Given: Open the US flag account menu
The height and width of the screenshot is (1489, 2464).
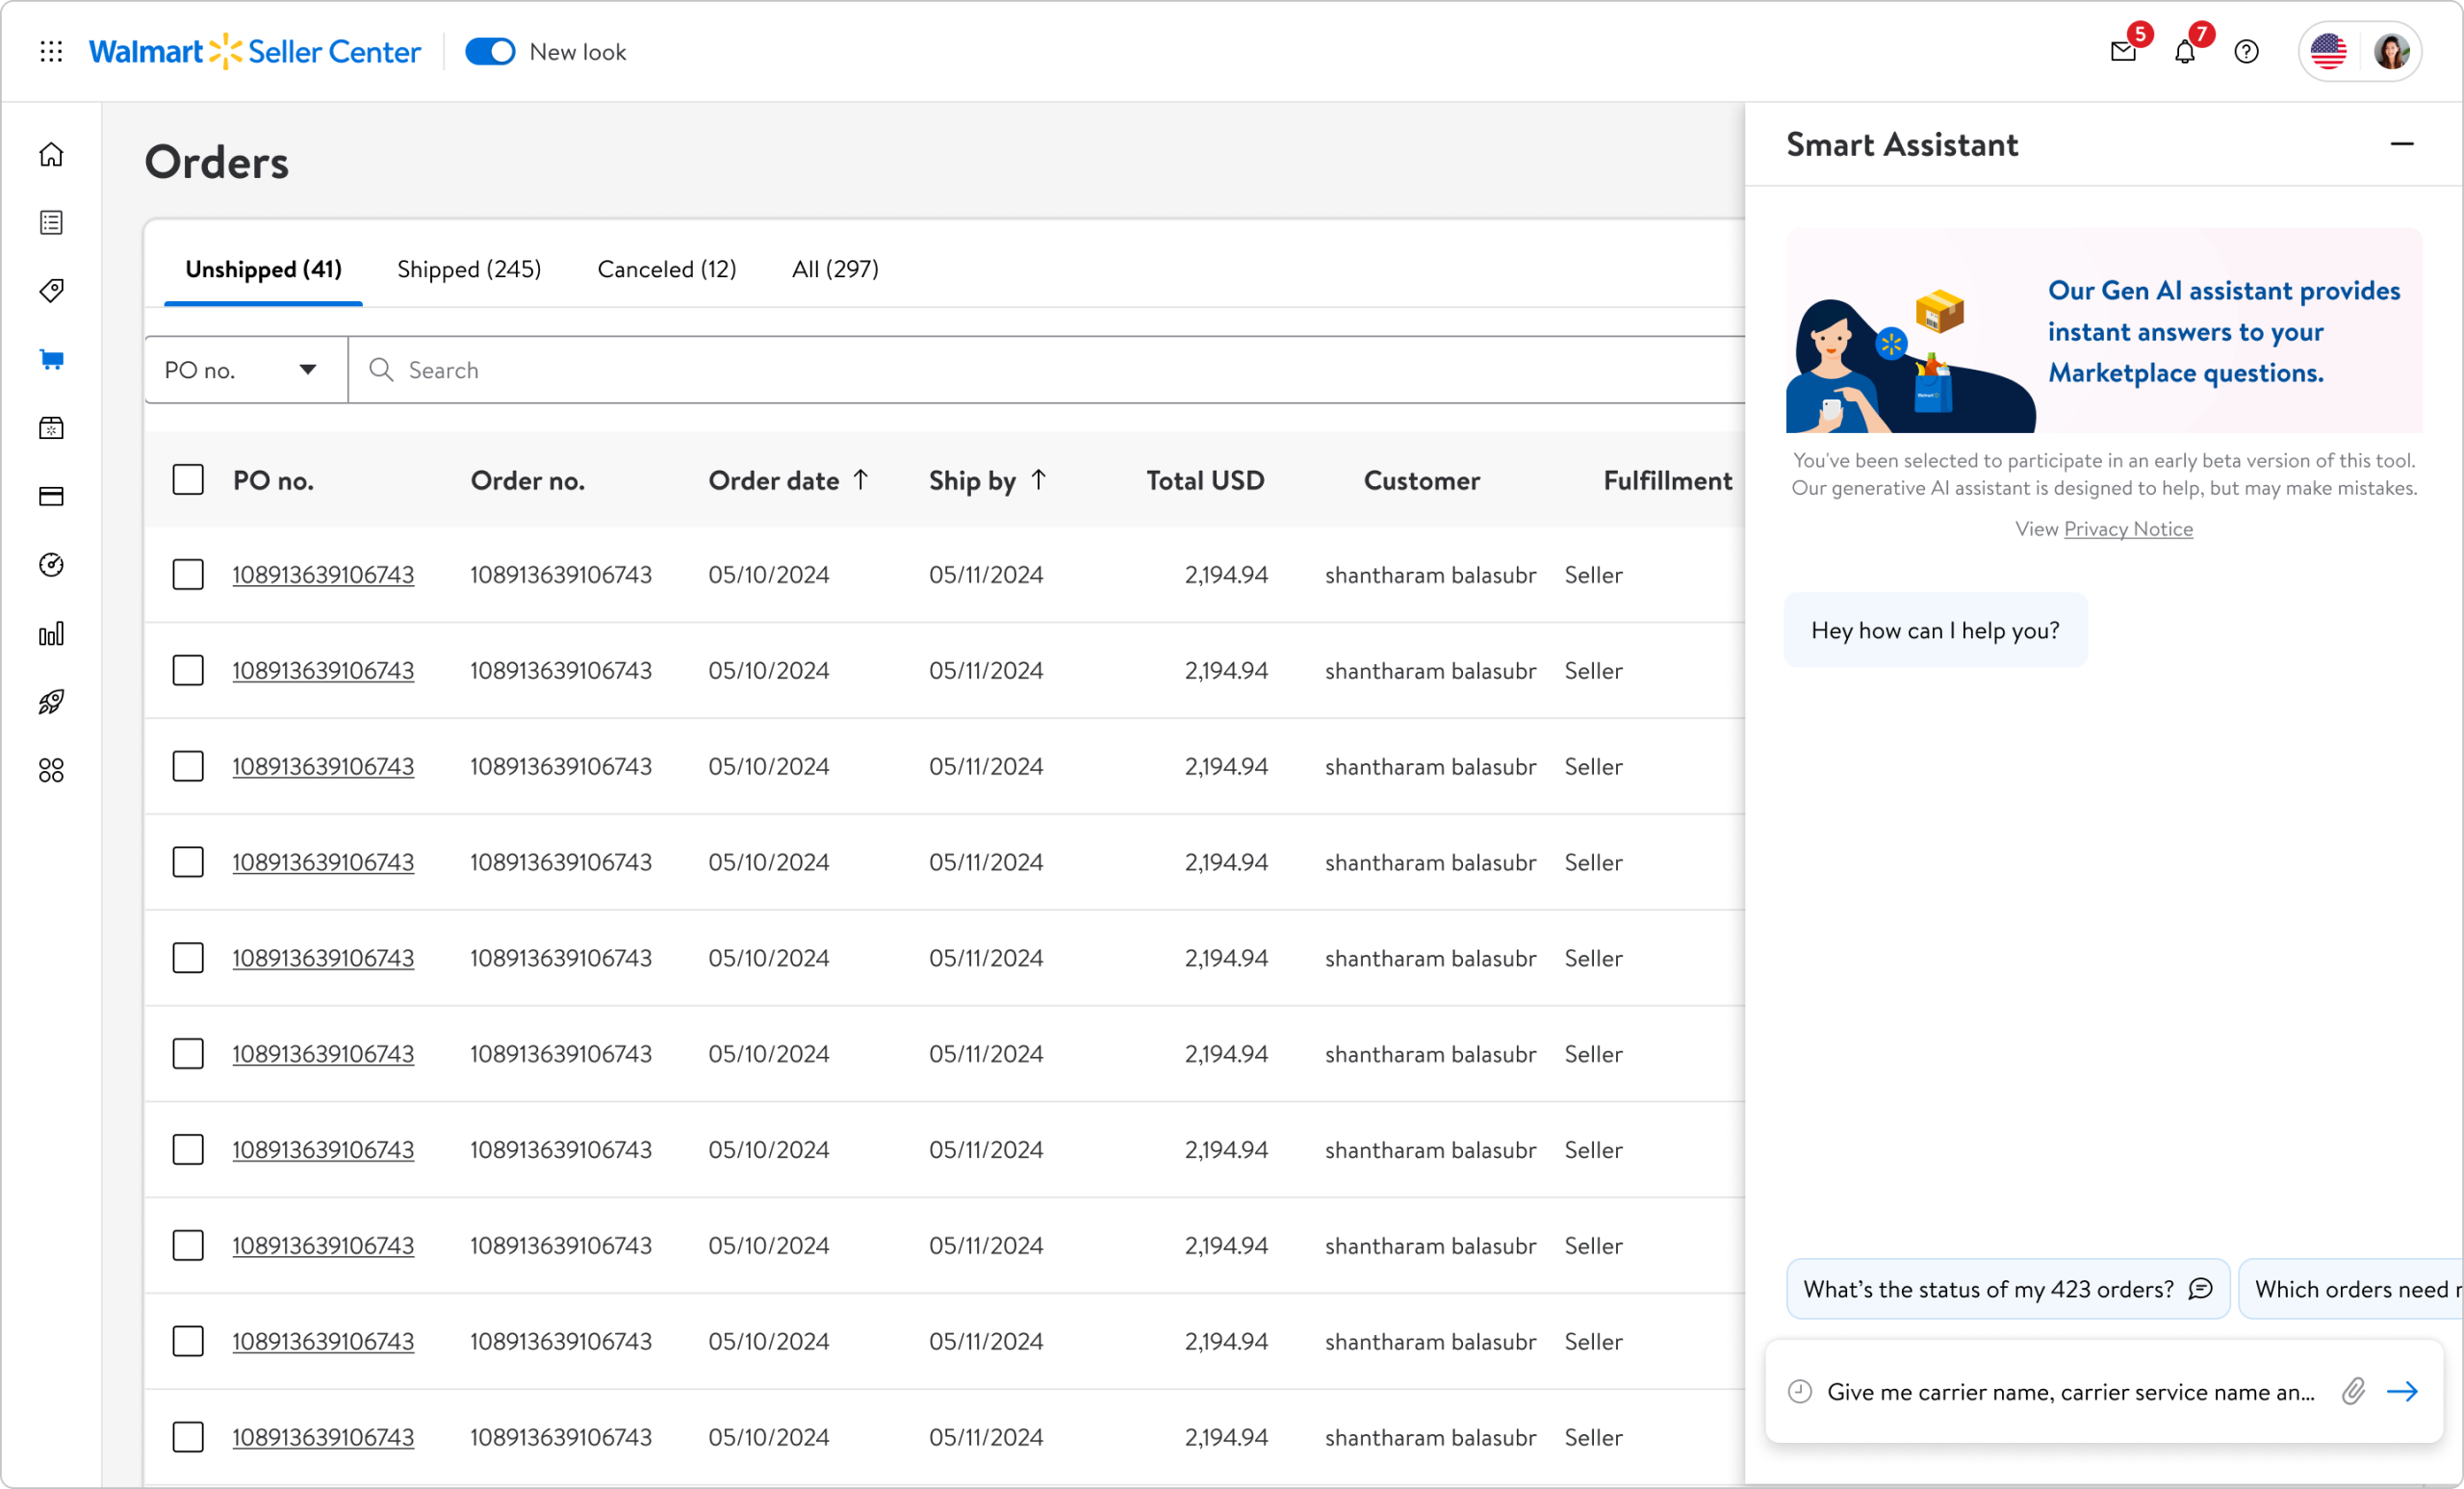Looking at the screenshot, I should coord(2328,52).
